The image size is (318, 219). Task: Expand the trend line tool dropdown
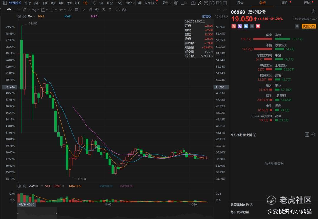tap(29, 10)
